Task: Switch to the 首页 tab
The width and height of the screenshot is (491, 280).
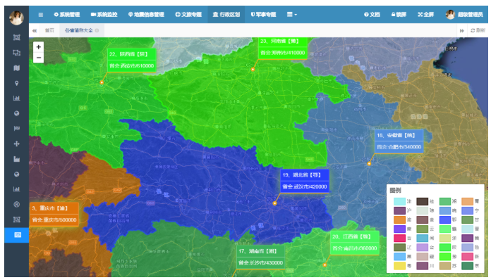Action: [49, 30]
